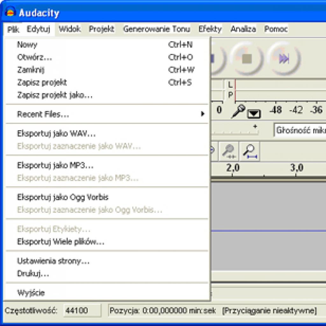Expand the Recent Files submenu
This screenshot has width=326, height=326.
tap(107, 114)
